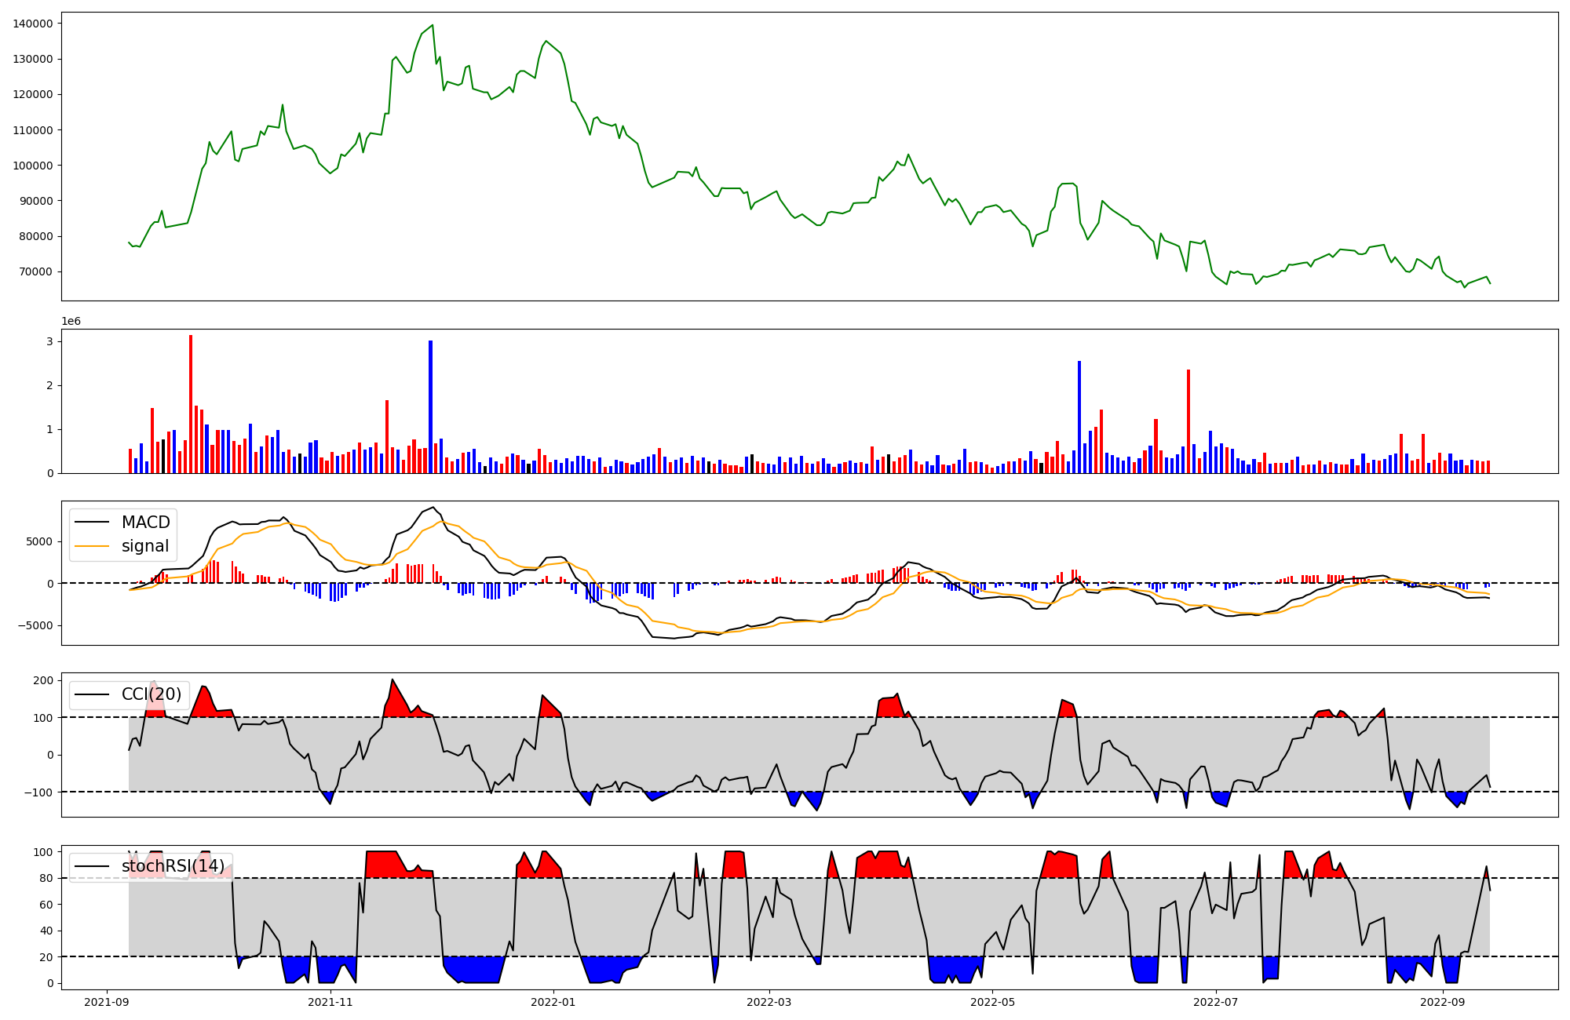Click the 1e6 volume scale label
This screenshot has width=1570, height=1020.
pyautogui.click(x=71, y=322)
